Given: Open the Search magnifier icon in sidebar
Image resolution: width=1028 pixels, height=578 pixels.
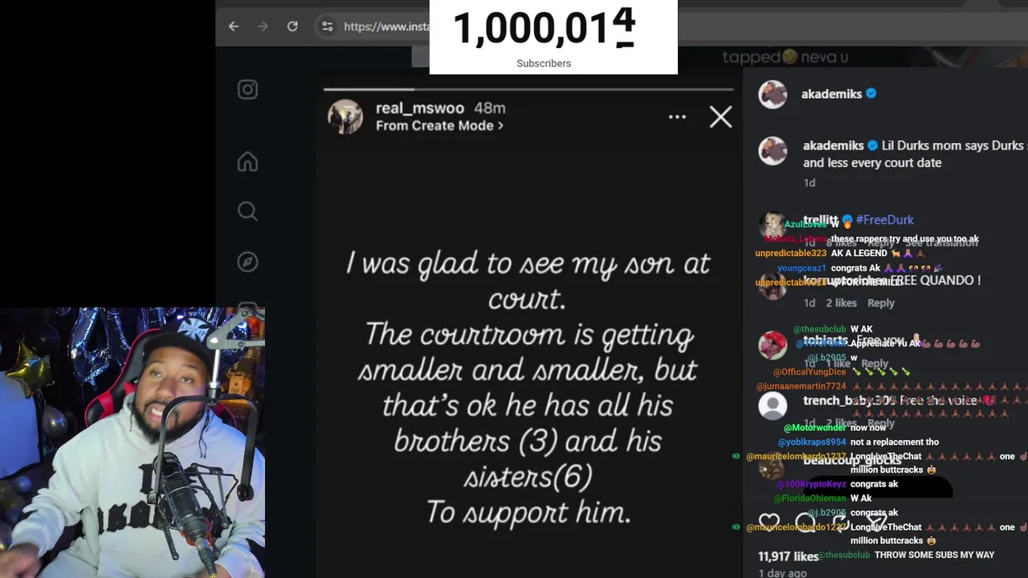Looking at the screenshot, I should coord(247,211).
